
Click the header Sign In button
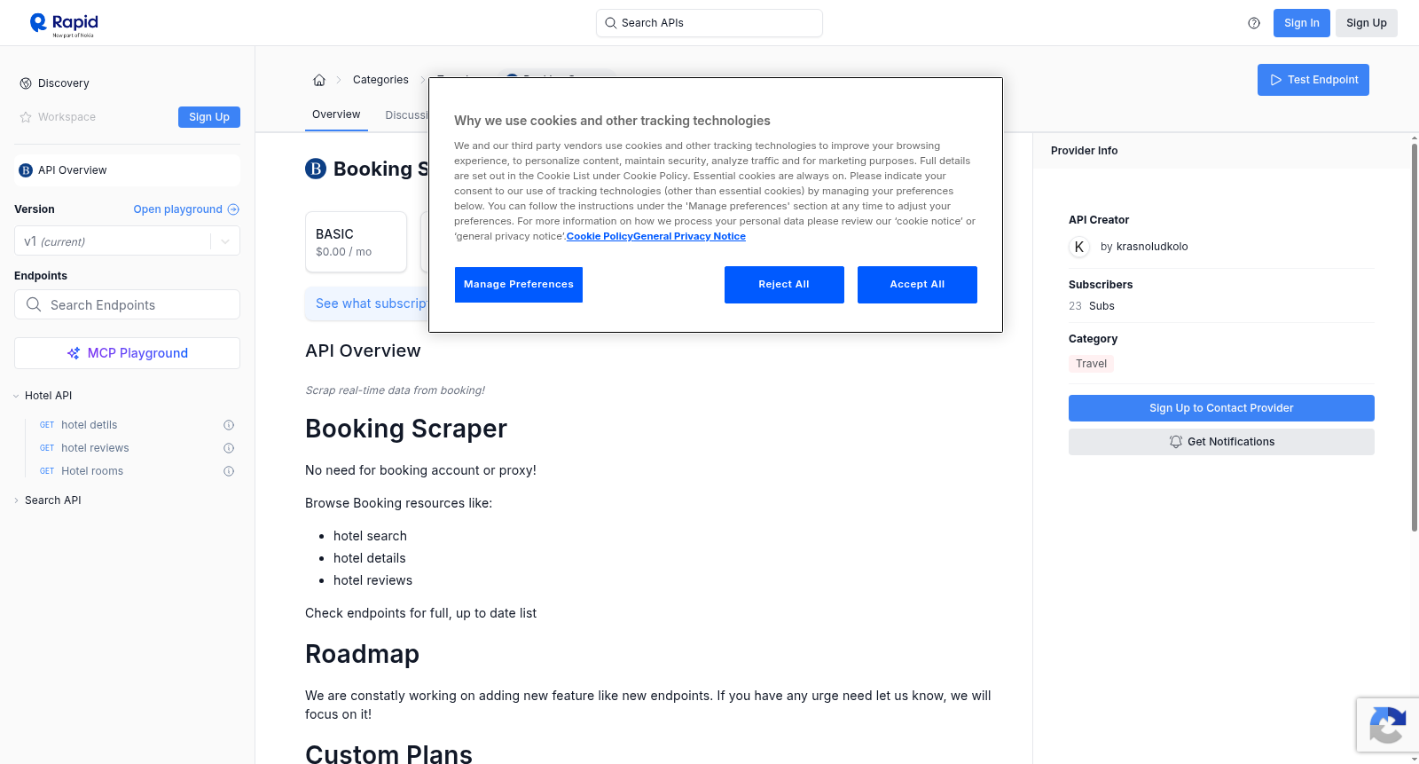point(1302,23)
